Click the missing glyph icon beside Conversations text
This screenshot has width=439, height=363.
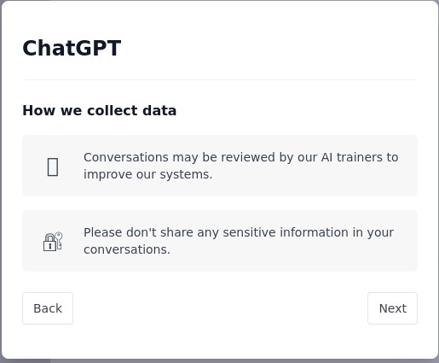53,167
